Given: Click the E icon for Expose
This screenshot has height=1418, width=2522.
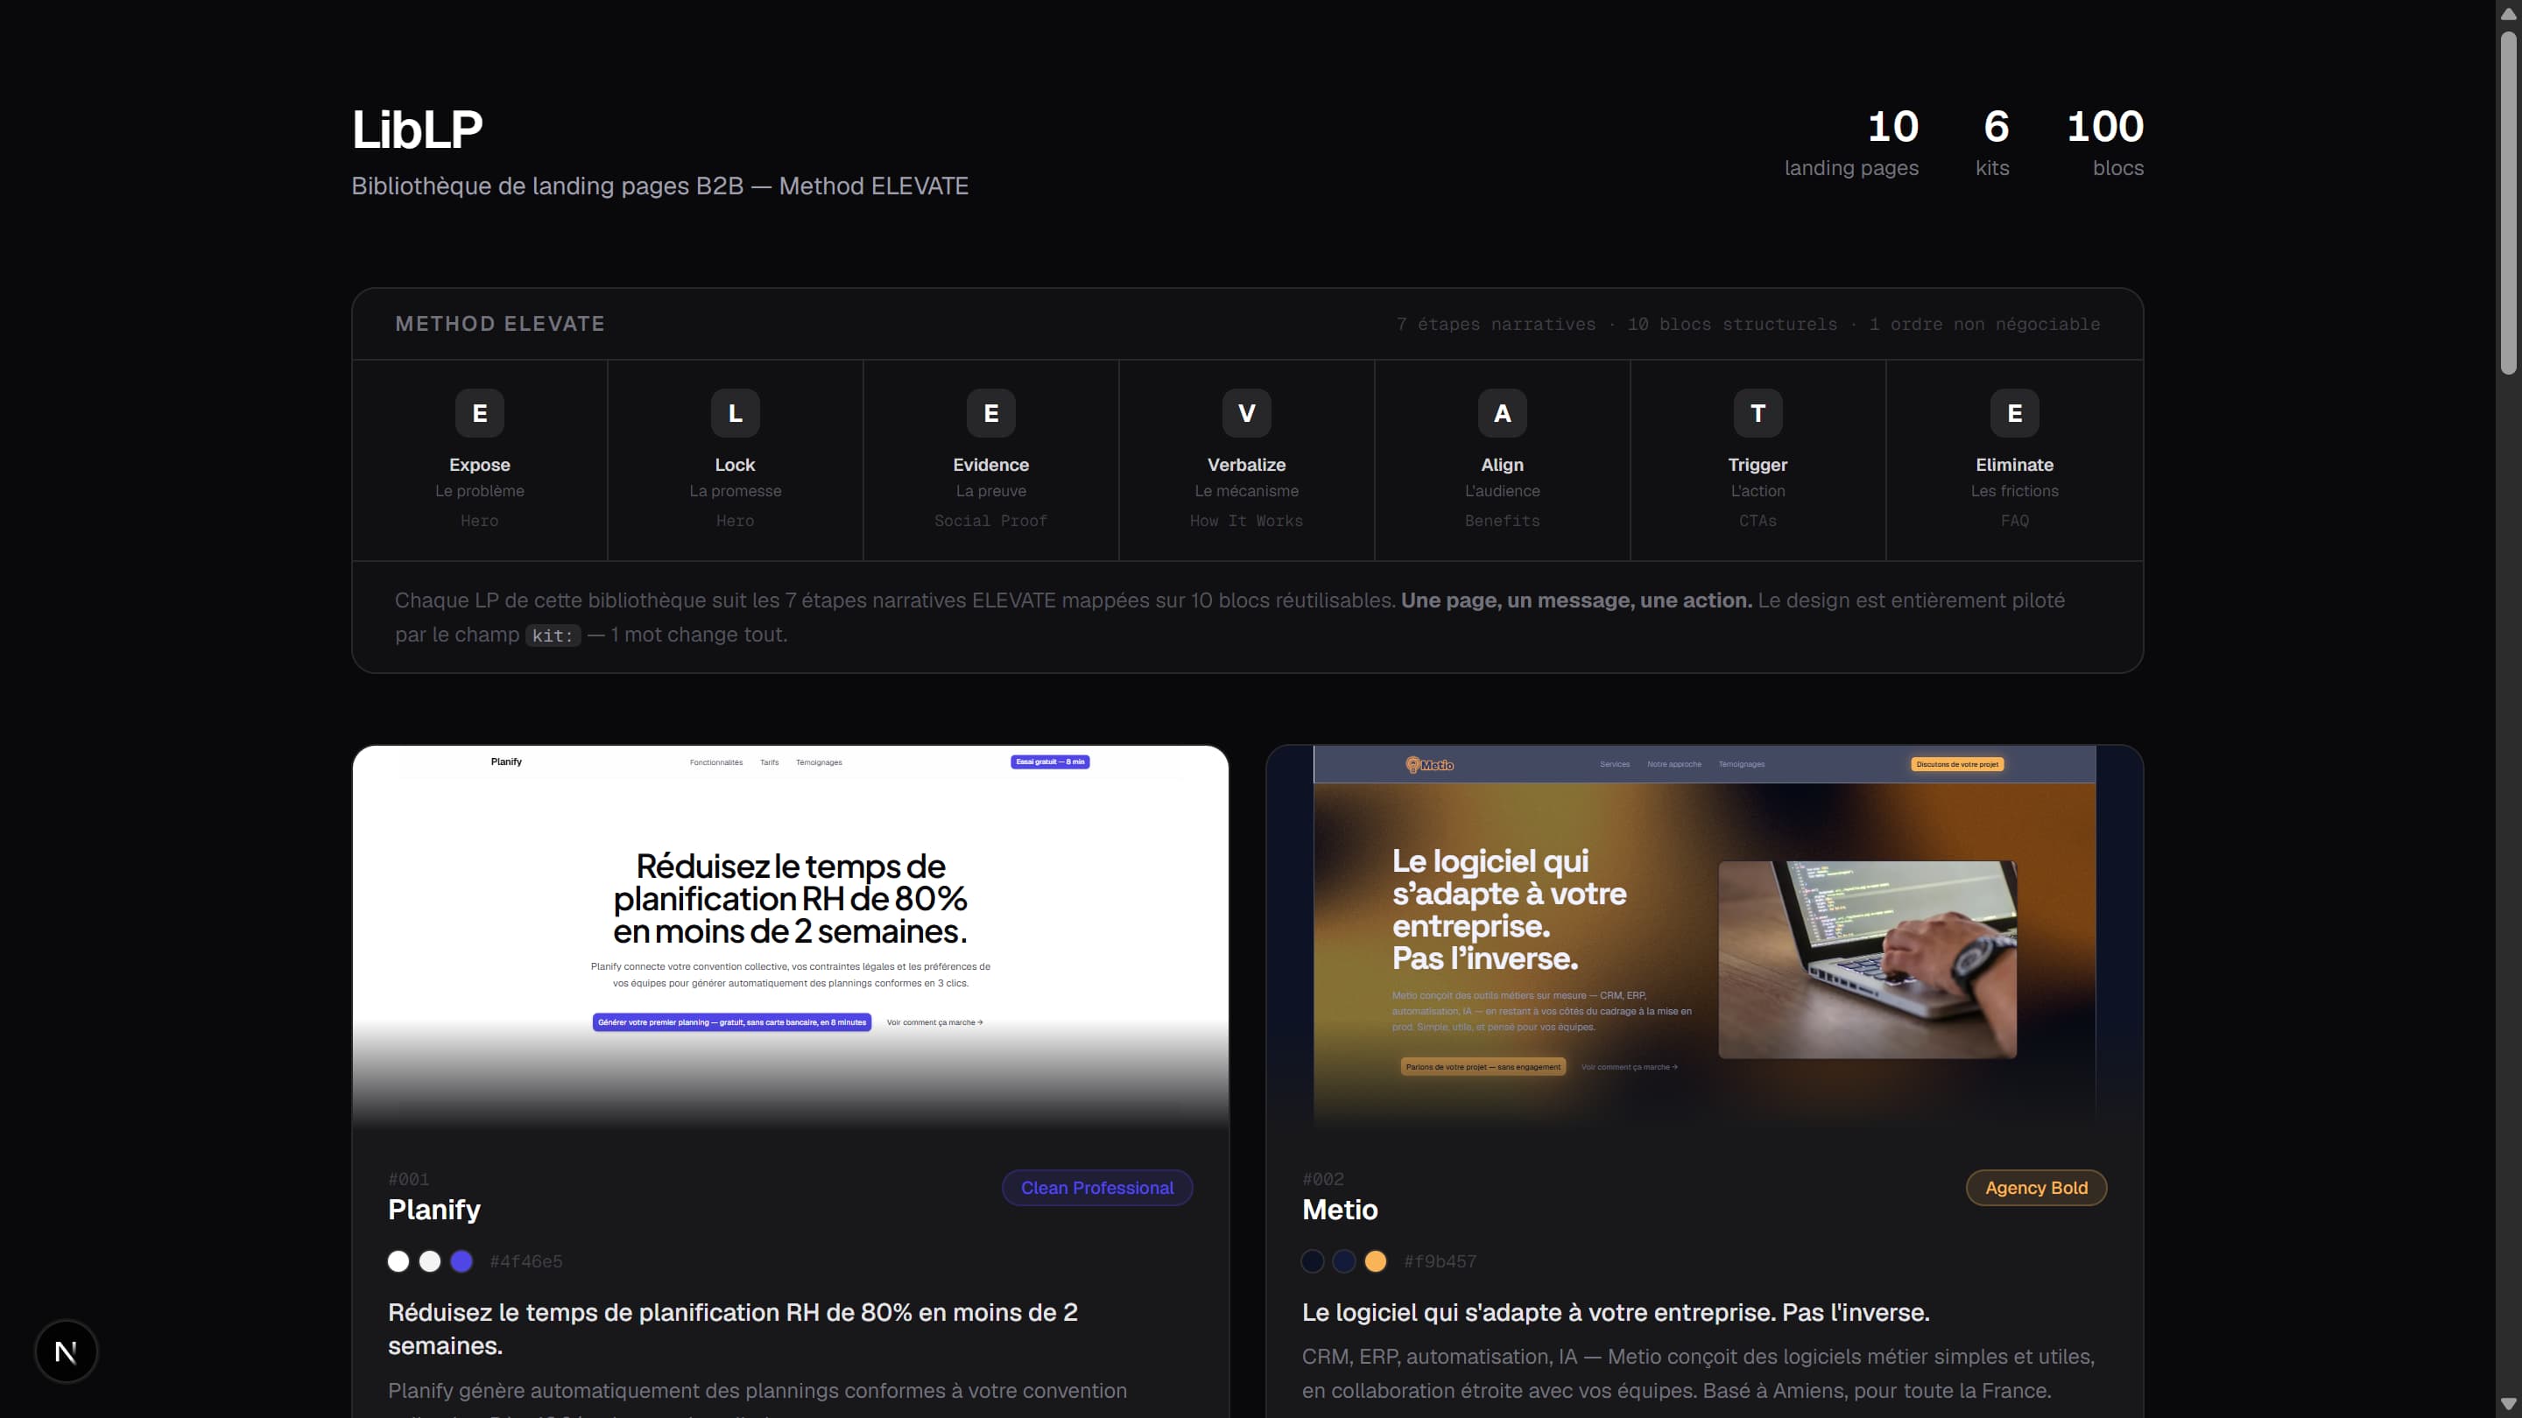Looking at the screenshot, I should click(x=480, y=413).
